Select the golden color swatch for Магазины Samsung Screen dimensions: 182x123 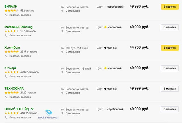click(106, 27)
